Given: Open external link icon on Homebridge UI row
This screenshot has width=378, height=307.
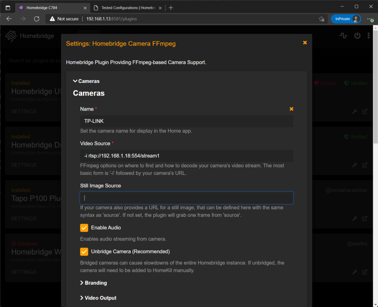Looking at the screenshot, I should pos(365,112).
